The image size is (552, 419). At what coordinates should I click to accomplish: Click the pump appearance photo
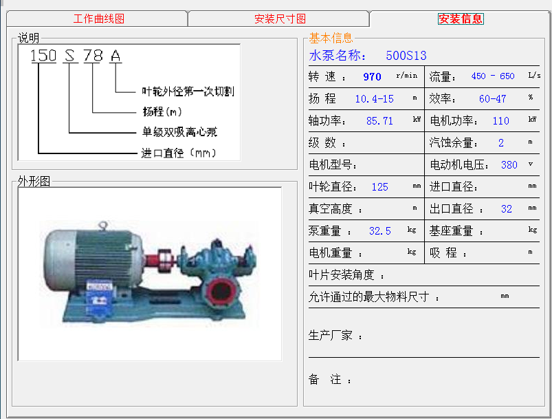150,274
